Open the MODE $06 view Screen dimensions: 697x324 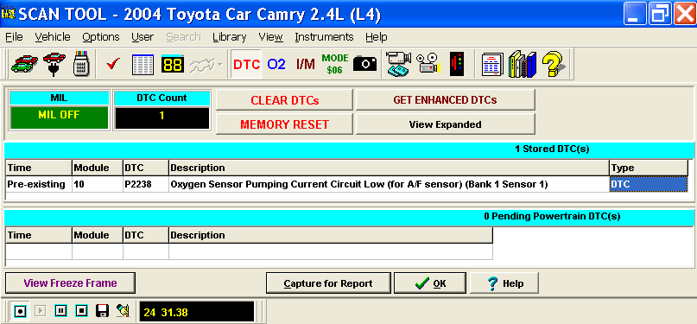(x=335, y=64)
